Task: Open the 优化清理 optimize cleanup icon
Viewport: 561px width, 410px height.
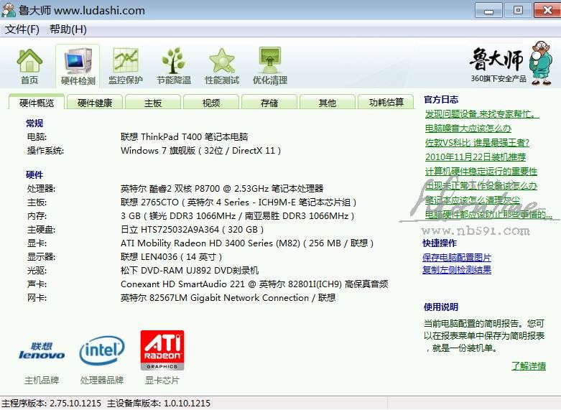Action: [270, 67]
